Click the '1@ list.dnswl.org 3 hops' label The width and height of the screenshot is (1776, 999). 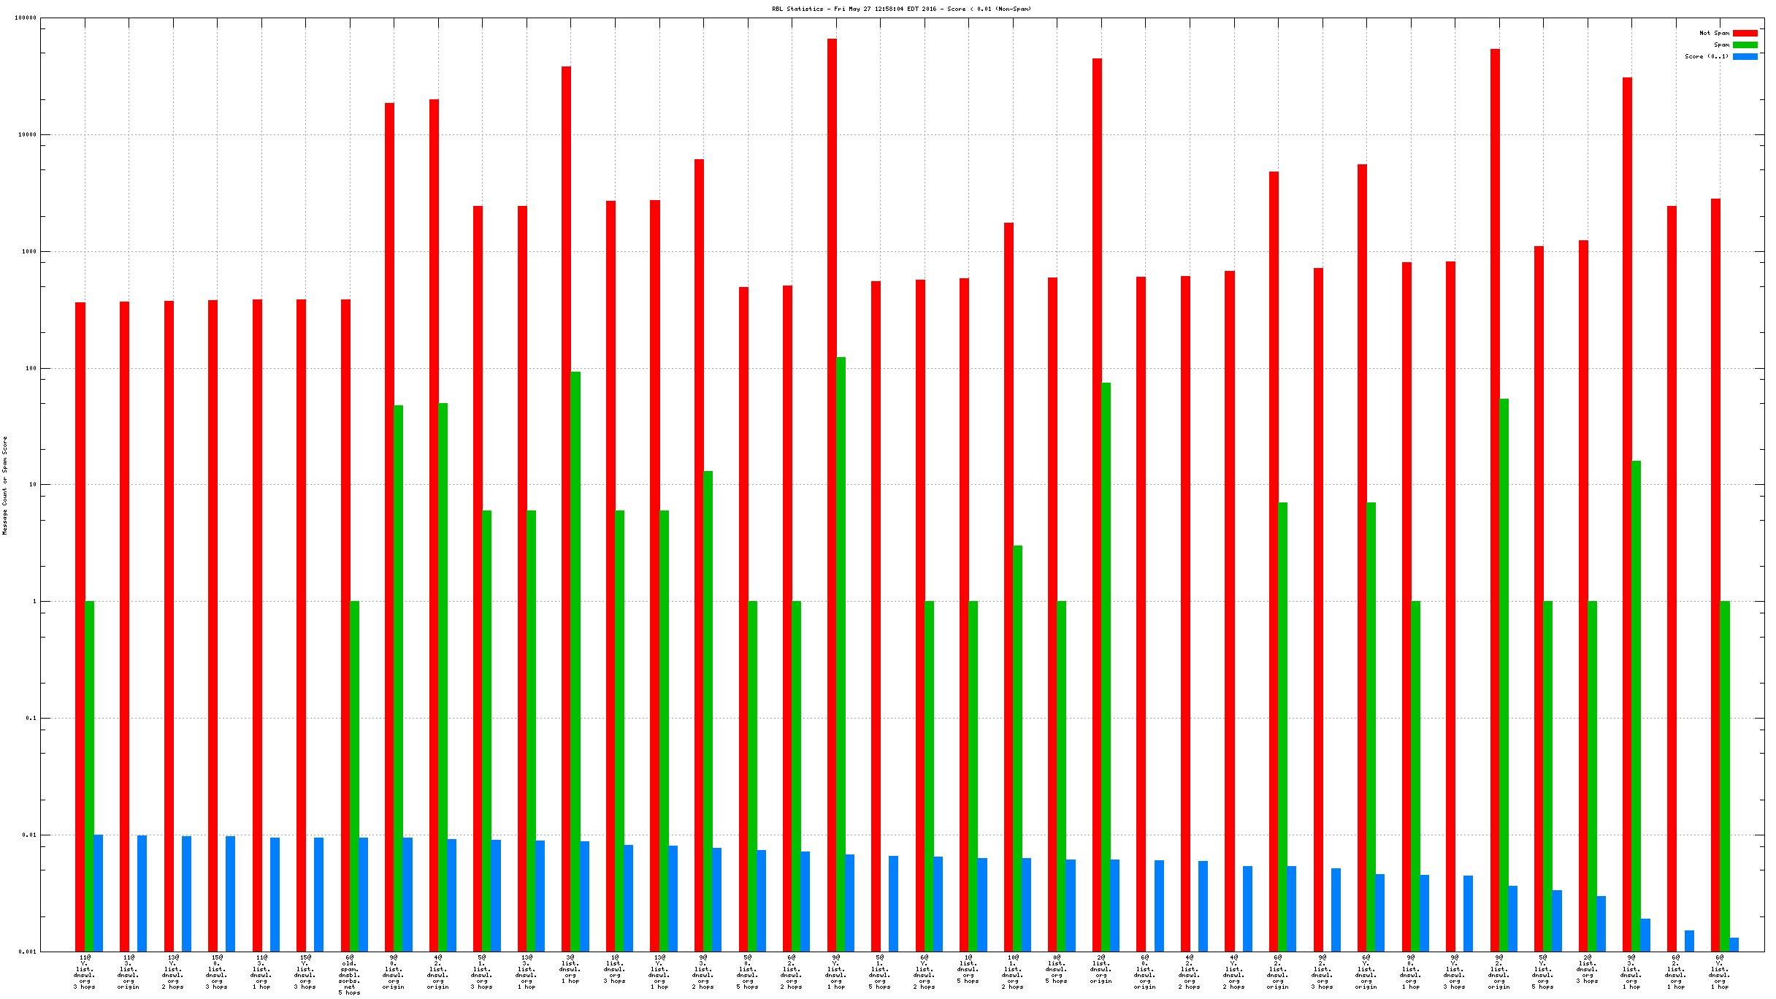[615, 969]
